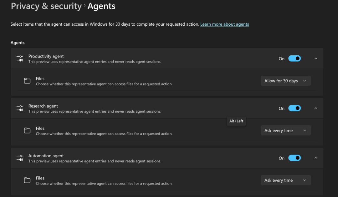The image size is (338, 197).
Task: Click 'Files' label under Productivity agent
Action: coord(40,78)
